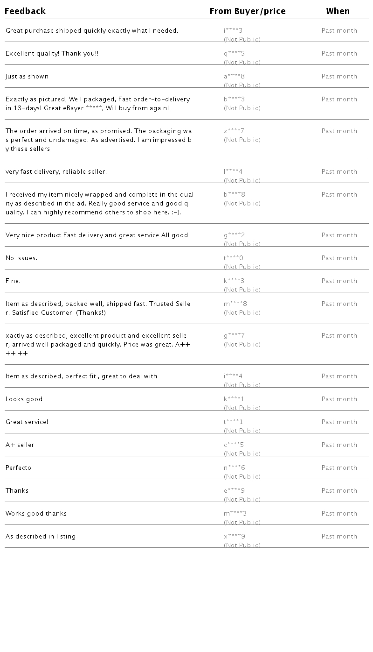Click the When column header
The width and height of the screenshot is (373, 652).
(338, 11)
